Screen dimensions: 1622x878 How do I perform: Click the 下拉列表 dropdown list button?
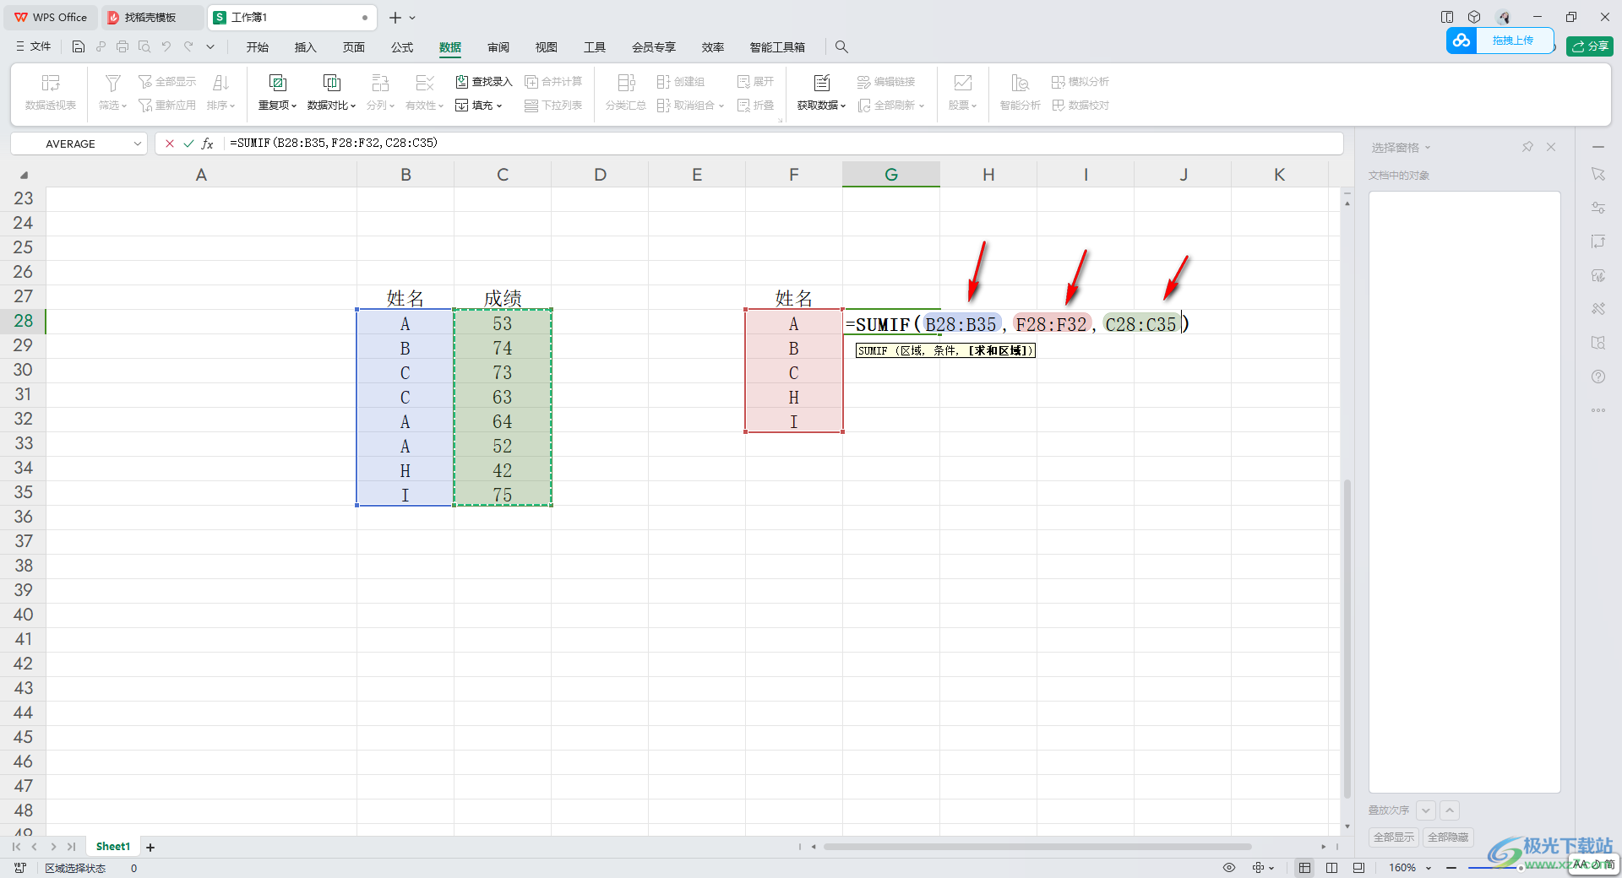[553, 106]
